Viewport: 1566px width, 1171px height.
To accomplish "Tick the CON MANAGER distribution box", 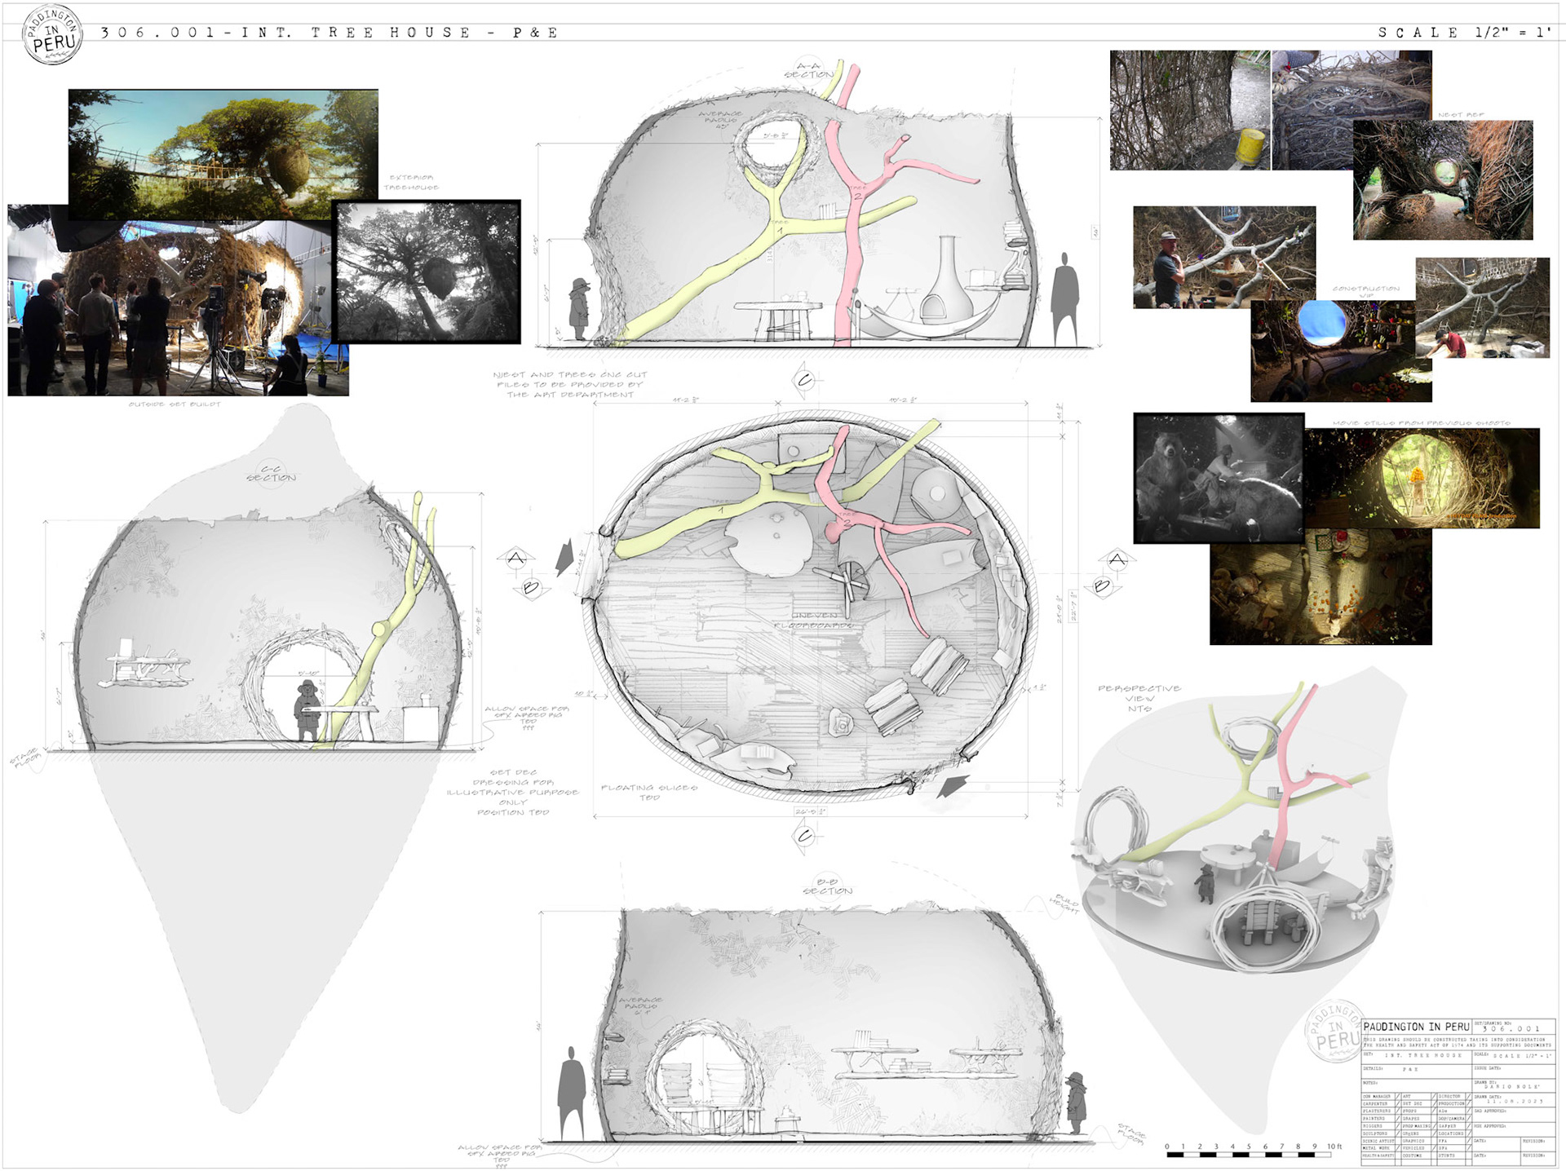I will tap(1398, 1096).
